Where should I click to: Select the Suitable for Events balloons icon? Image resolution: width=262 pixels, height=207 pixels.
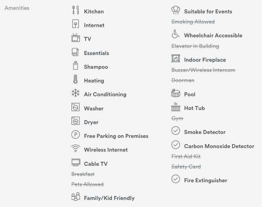(176, 10)
